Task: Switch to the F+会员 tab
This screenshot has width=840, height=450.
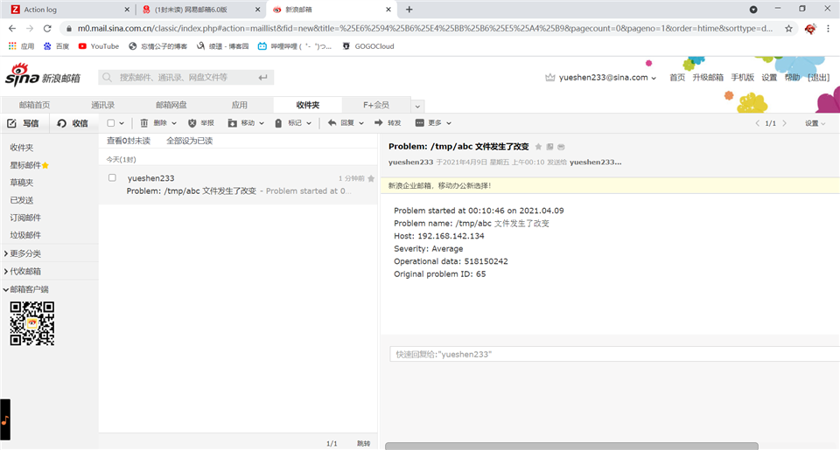Action: click(376, 105)
